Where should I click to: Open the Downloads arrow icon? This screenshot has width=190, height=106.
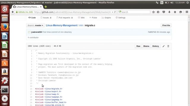(x=169, y=12)
